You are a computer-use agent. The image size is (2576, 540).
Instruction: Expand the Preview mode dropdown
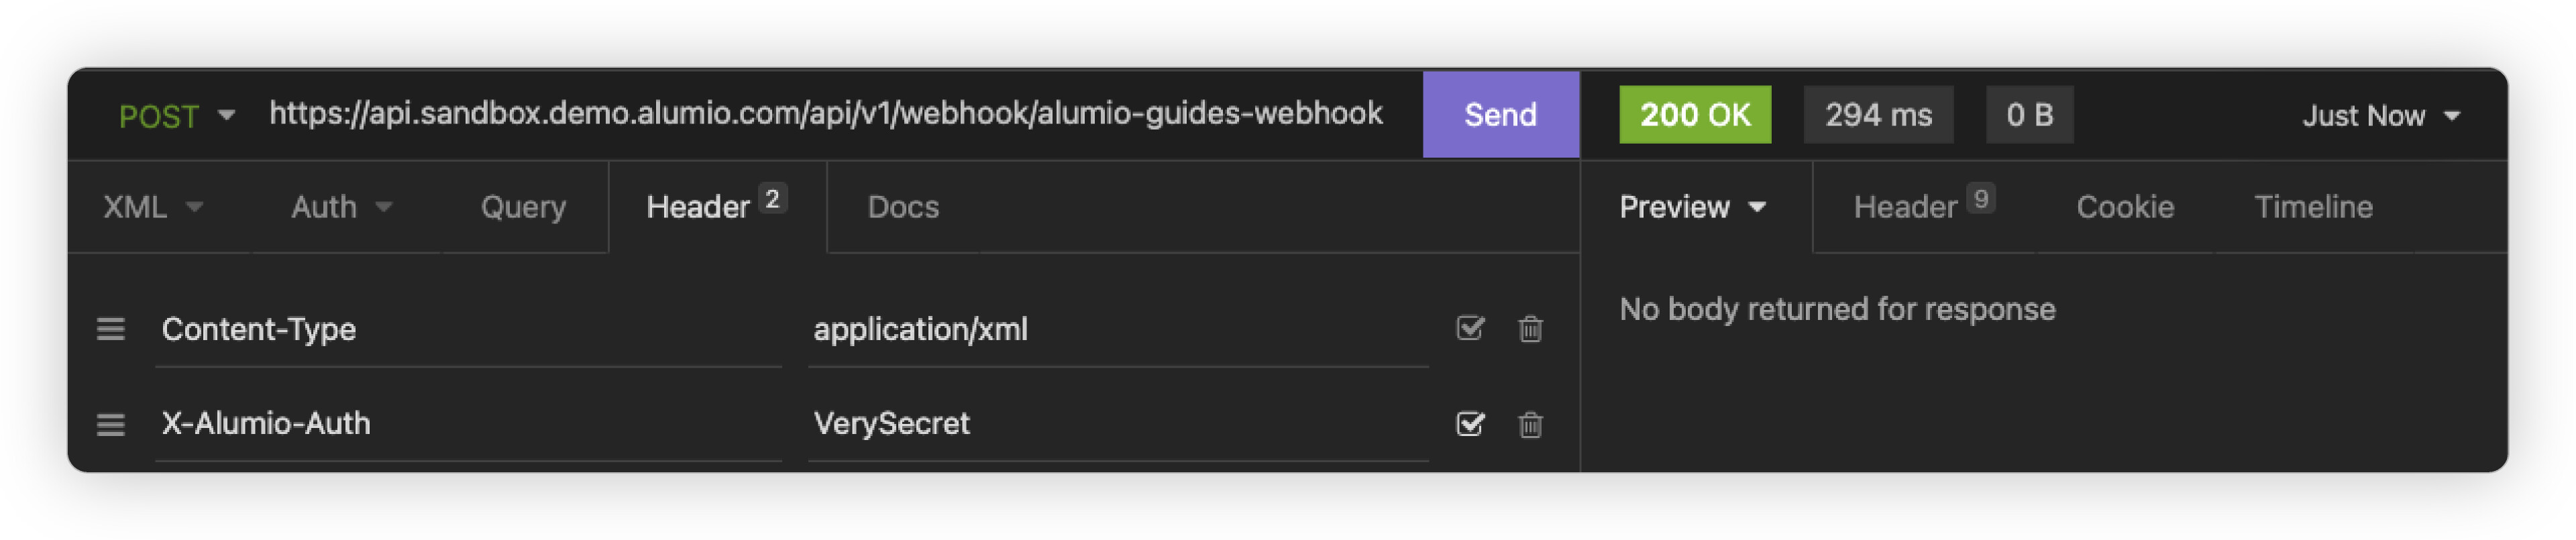[1692, 207]
